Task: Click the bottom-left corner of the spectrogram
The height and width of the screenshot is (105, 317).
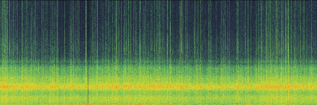Action: [0, 104]
